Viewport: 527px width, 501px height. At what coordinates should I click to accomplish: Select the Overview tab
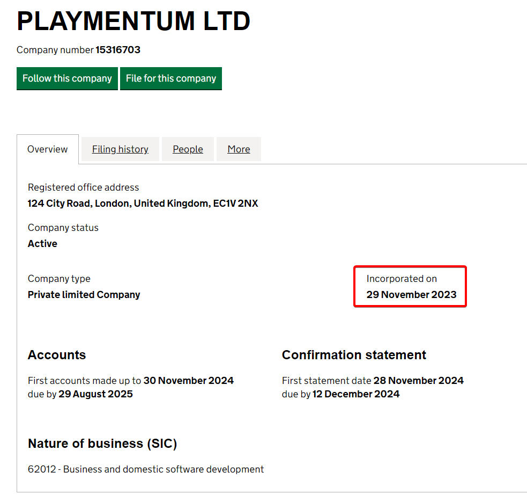(x=48, y=149)
